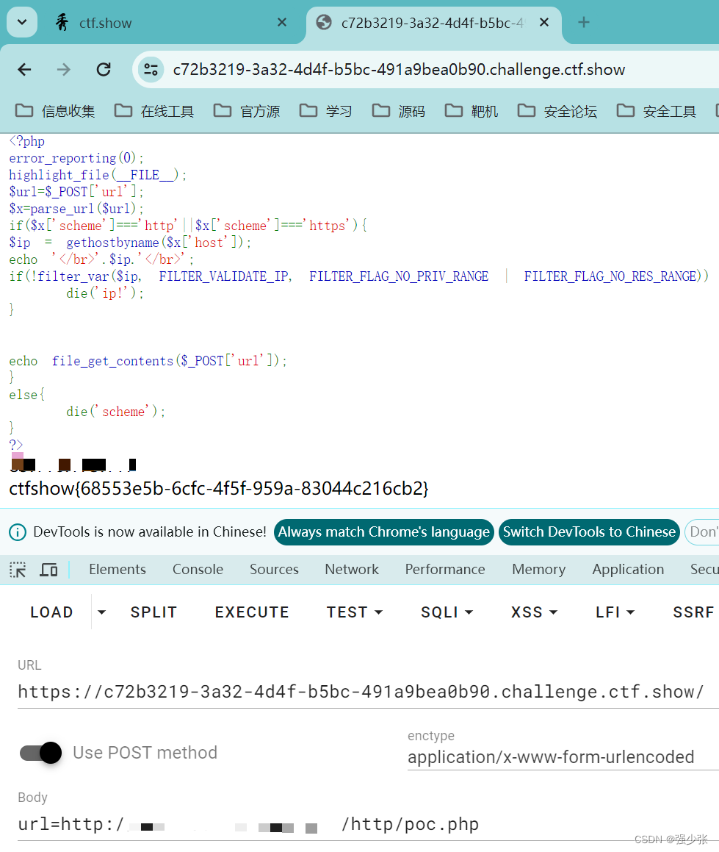The width and height of the screenshot is (719, 852).
Task: Activate the inspect element picker icon
Action: [18, 570]
